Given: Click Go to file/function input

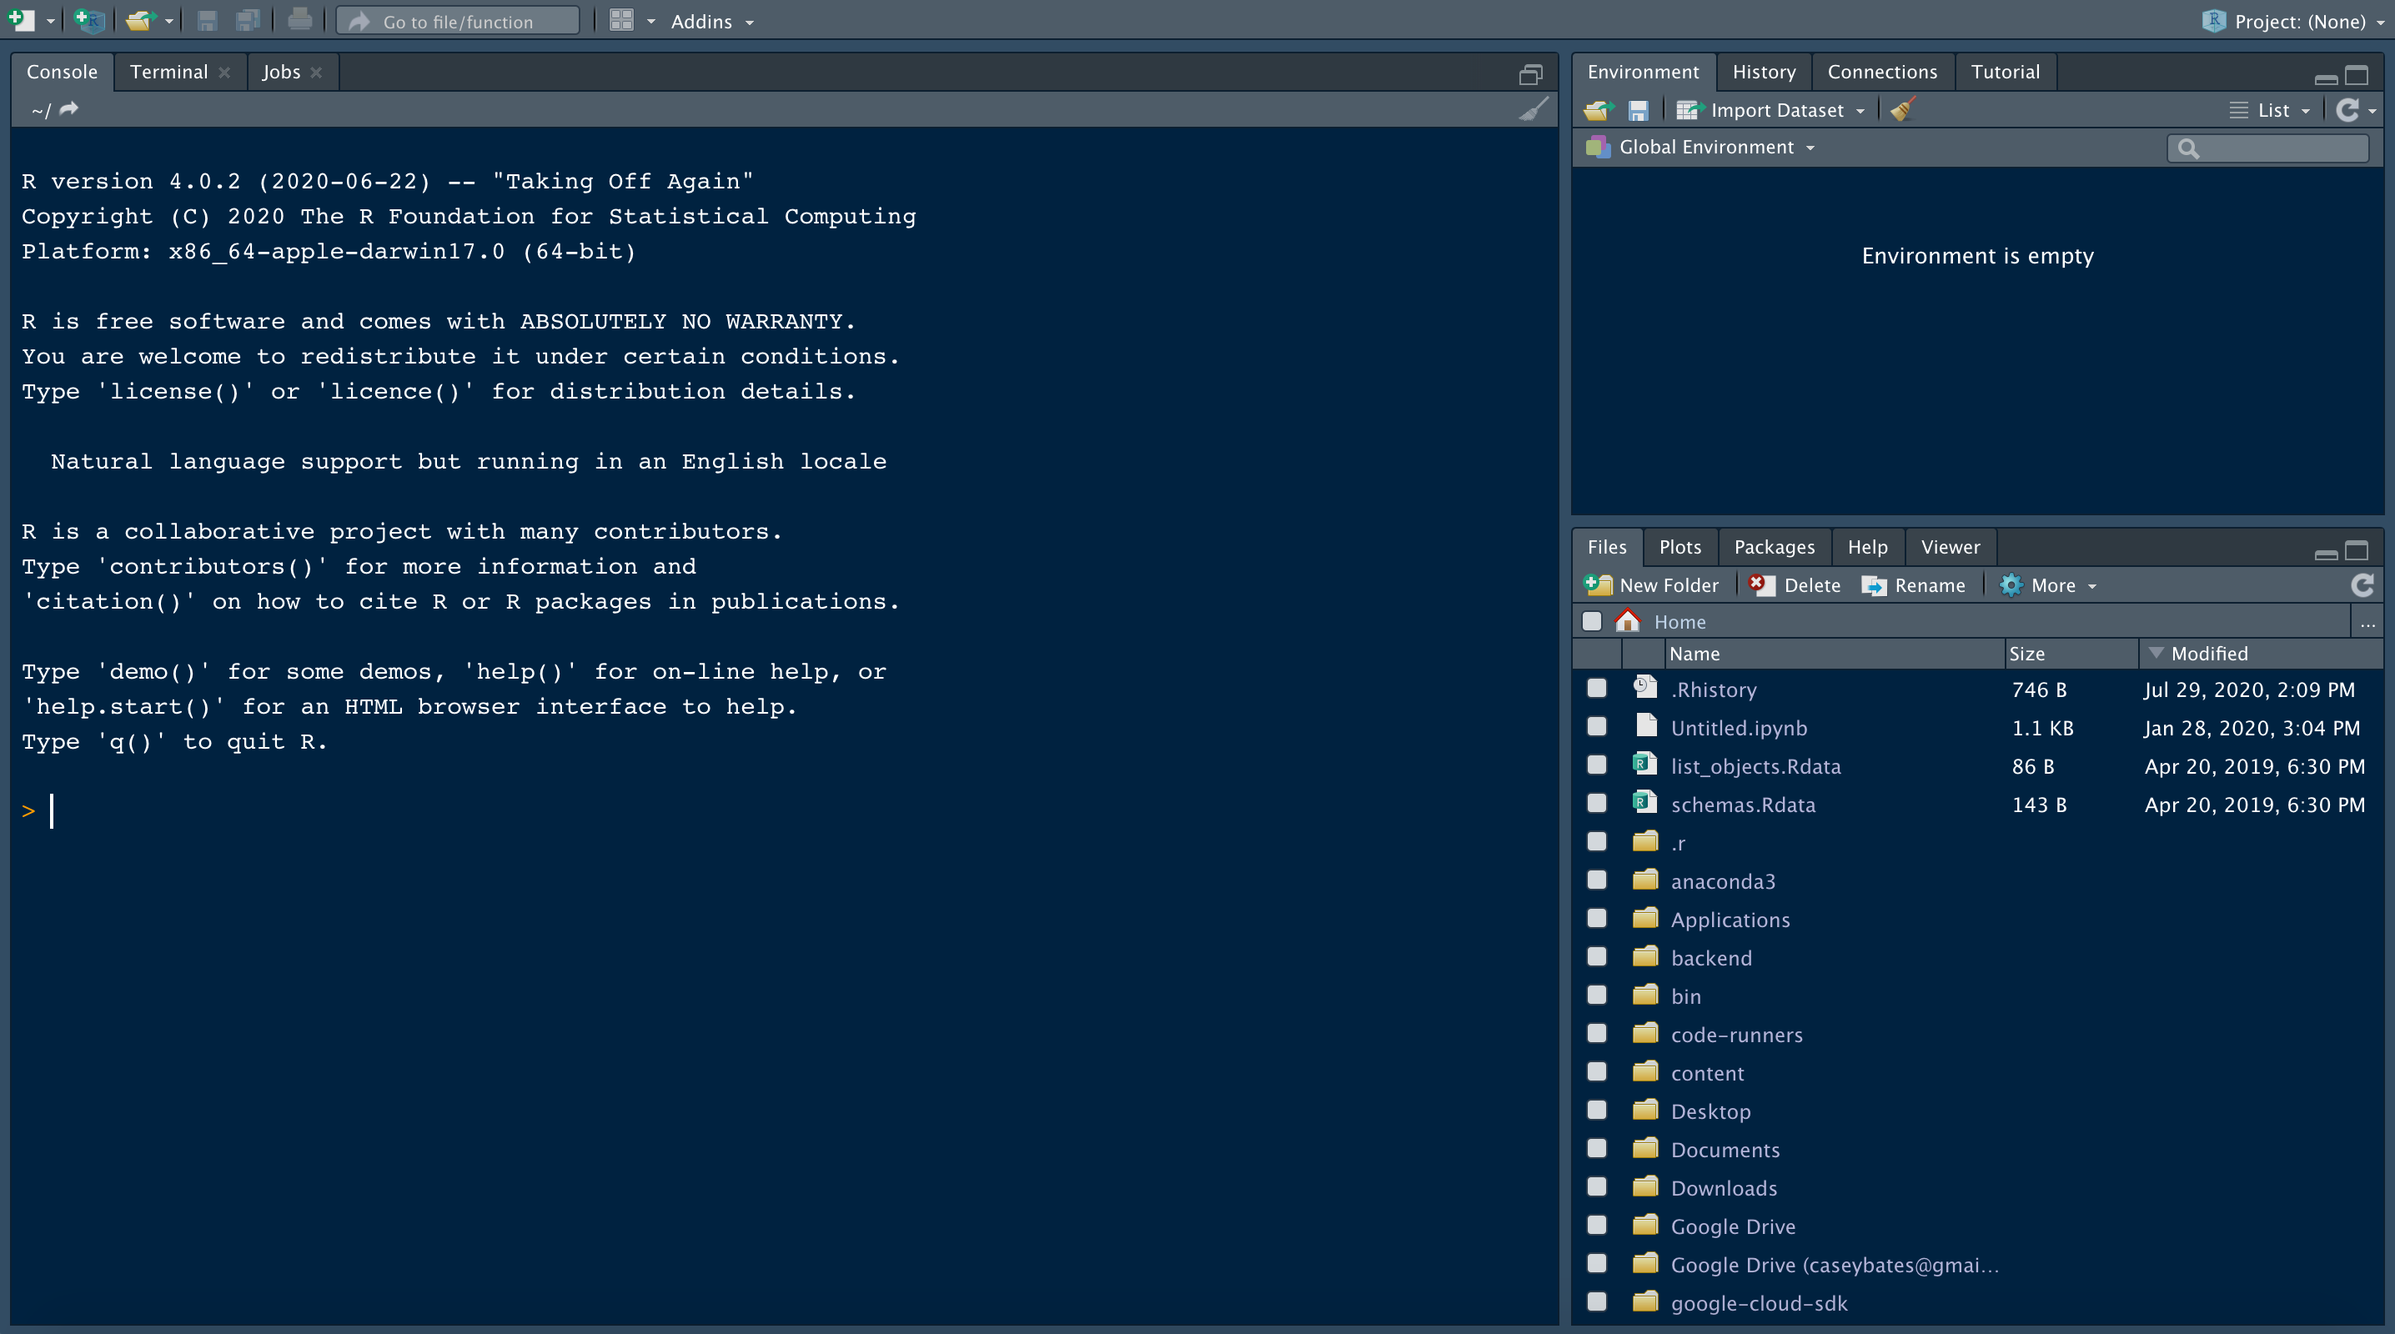Looking at the screenshot, I should [459, 20].
